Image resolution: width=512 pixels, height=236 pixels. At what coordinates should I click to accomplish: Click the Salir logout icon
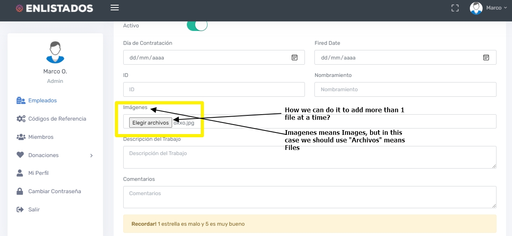[20, 209]
